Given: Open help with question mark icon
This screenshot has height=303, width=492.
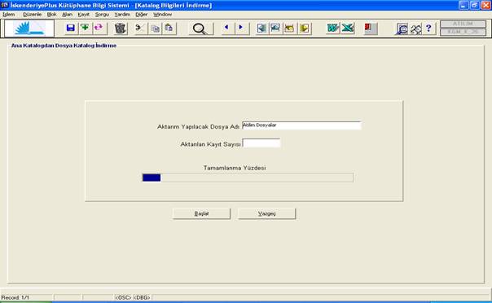Looking at the screenshot, I should click(428, 29).
